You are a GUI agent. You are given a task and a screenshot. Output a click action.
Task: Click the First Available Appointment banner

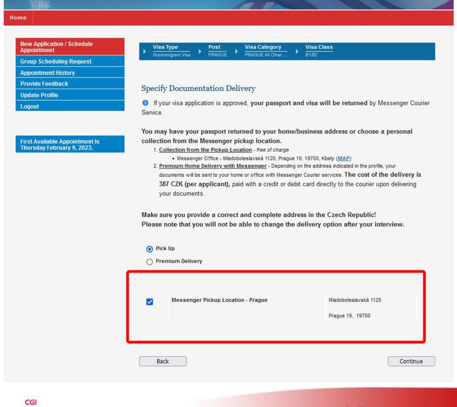click(x=70, y=145)
